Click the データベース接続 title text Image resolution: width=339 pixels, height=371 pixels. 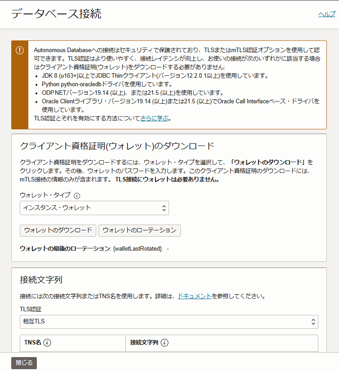pos(56,14)
